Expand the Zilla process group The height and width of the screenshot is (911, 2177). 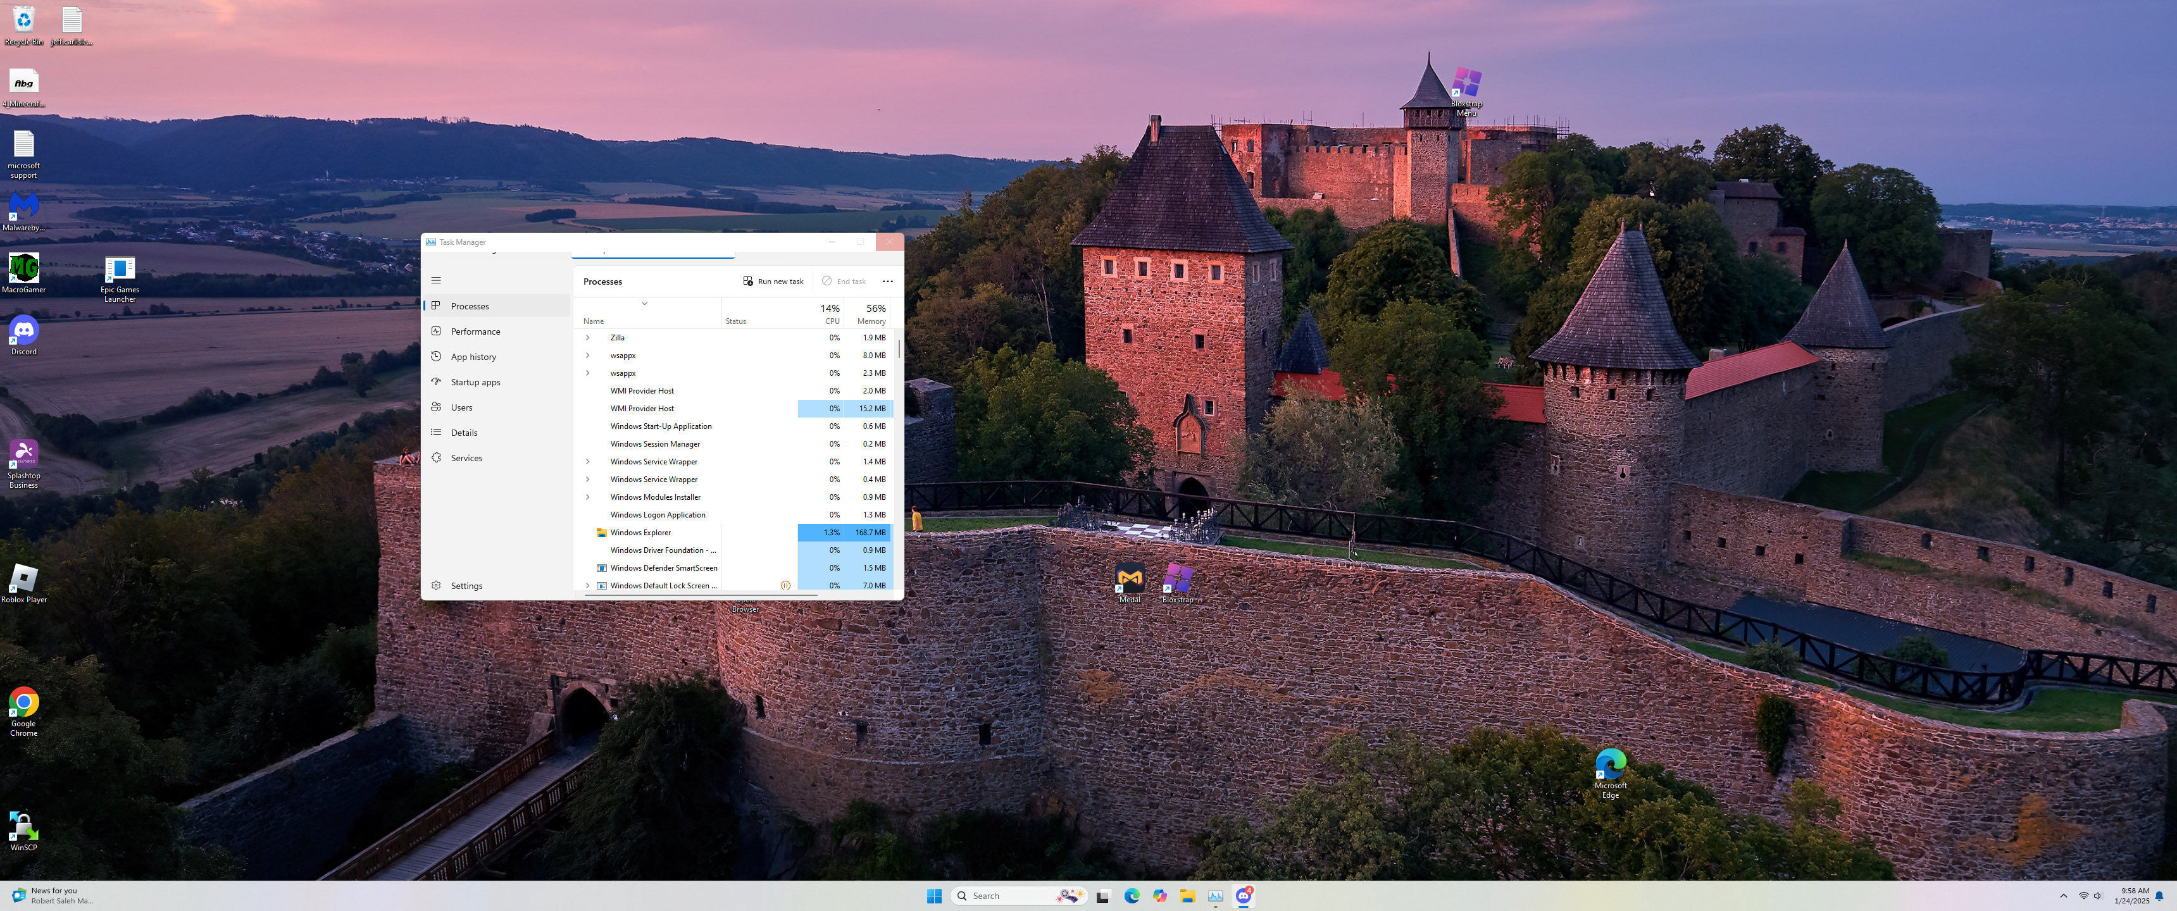click(587, 337)
